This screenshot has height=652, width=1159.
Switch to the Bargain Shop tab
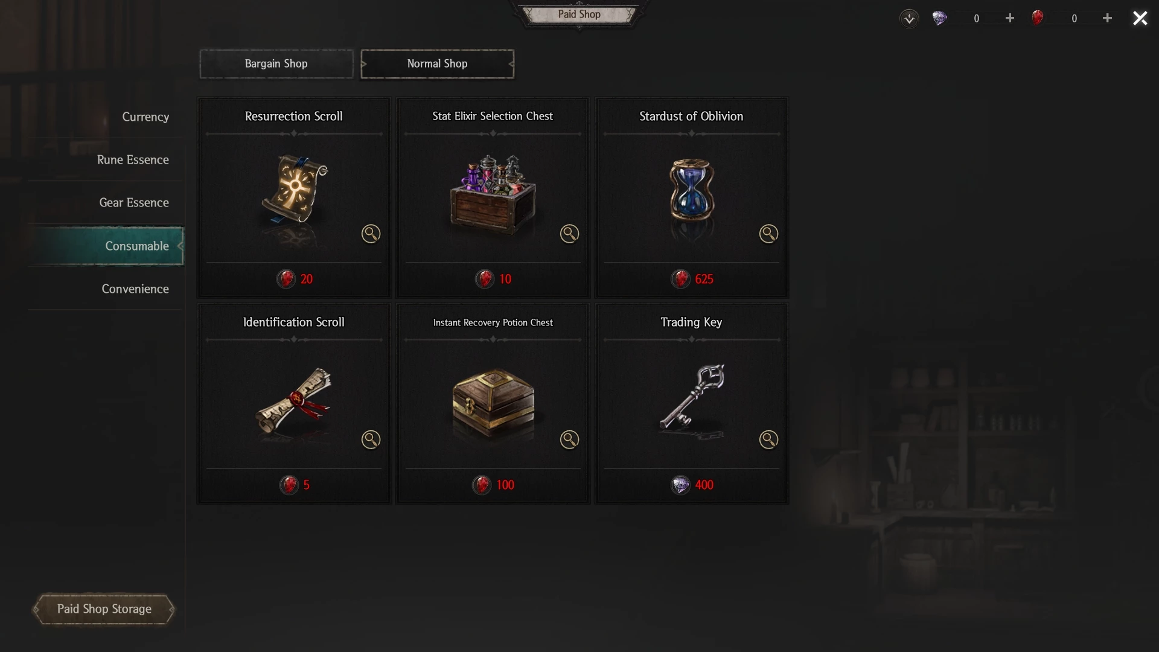tap(276, 64)
